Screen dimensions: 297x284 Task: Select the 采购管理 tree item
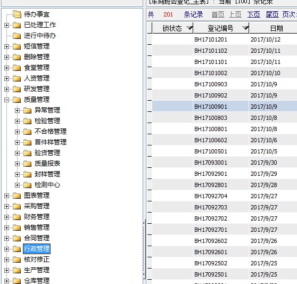[37, 206]
